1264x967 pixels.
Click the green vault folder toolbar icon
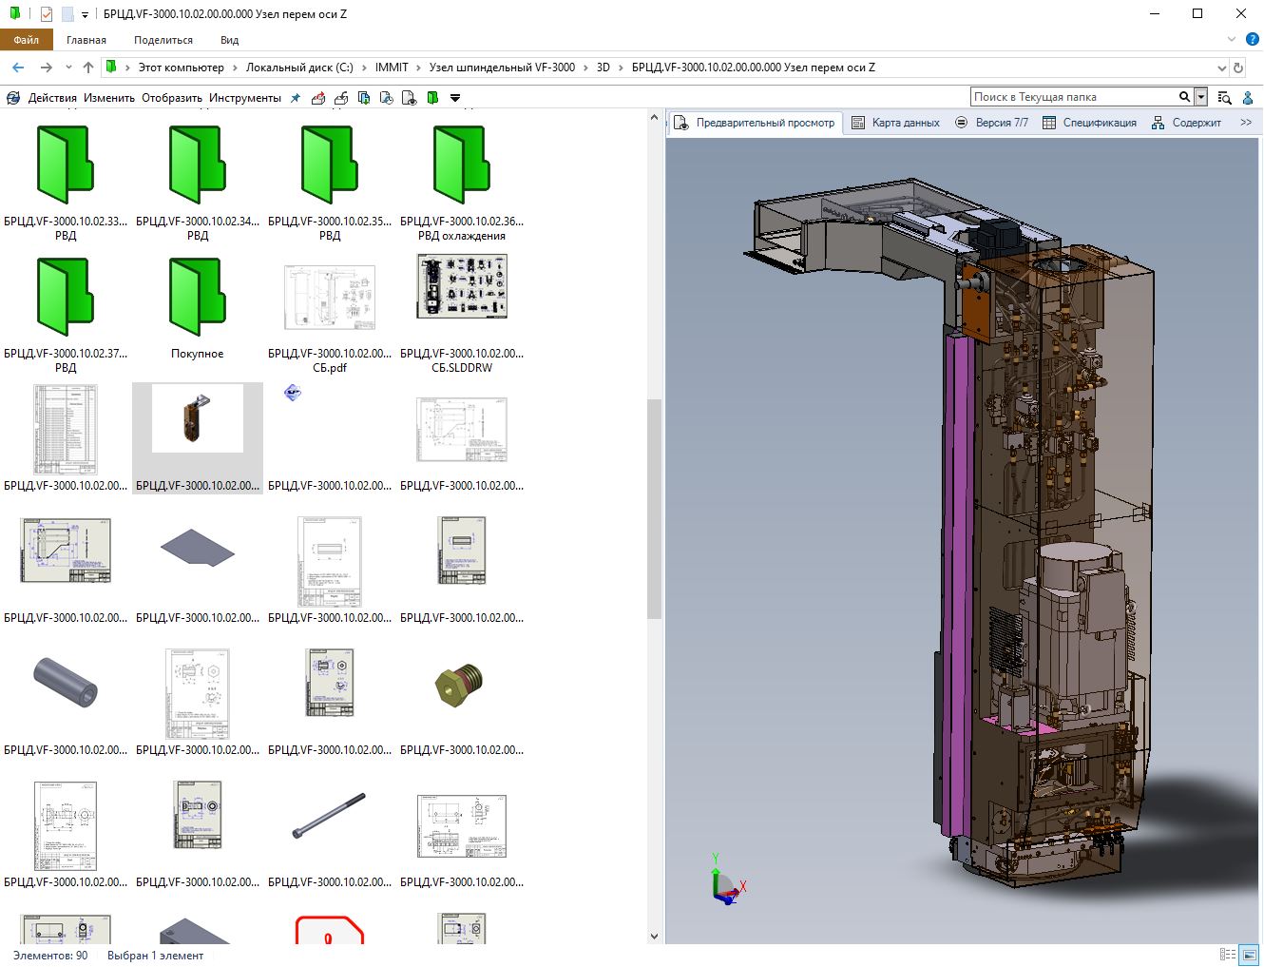point(432,97)
